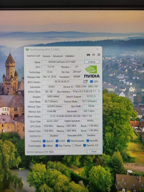The image size is (144, 192).
Task: Click the NVIDIA logo
Action: point(92,72)
